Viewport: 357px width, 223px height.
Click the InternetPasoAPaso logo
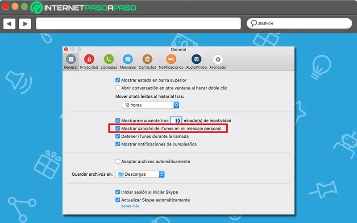[83, 8]
